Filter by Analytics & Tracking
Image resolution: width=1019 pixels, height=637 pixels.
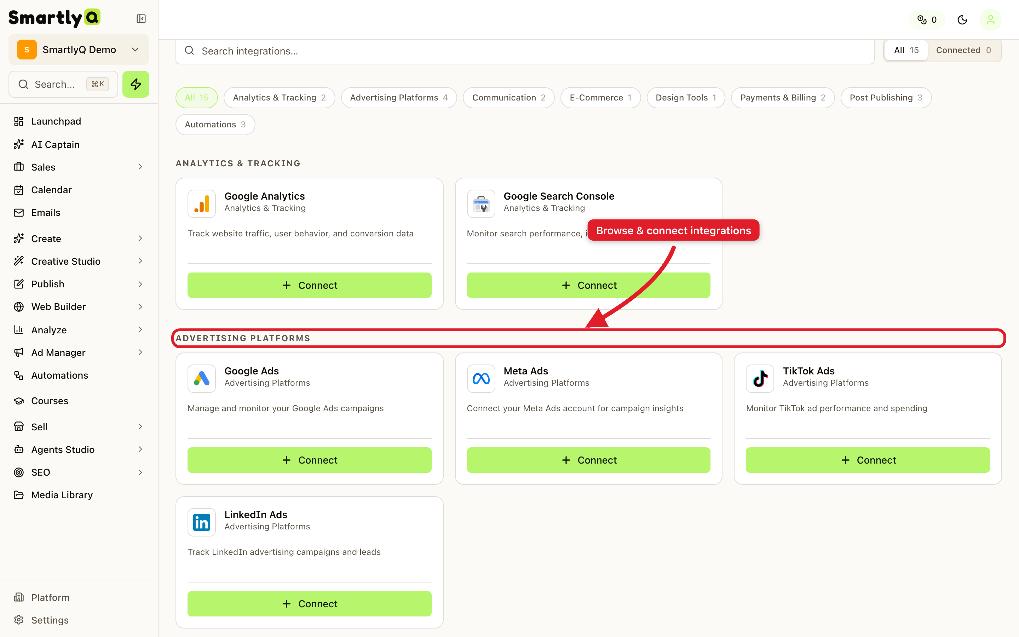coord(279,98)
